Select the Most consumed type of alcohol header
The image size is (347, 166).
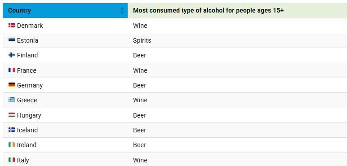[237, 10]
